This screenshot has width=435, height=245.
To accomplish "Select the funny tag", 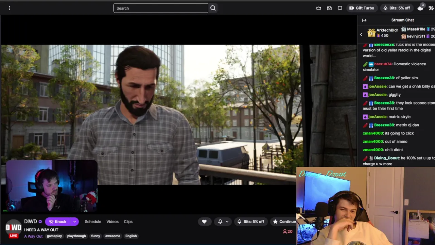I will tap(95, 236).
